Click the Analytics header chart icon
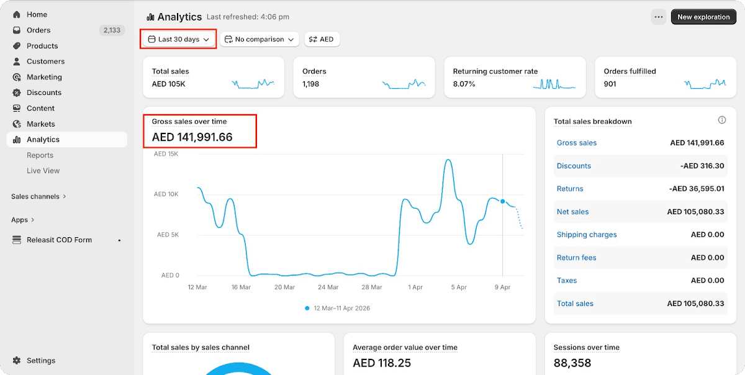Screen dimensions: 745x375 click(x=150, y=17)
